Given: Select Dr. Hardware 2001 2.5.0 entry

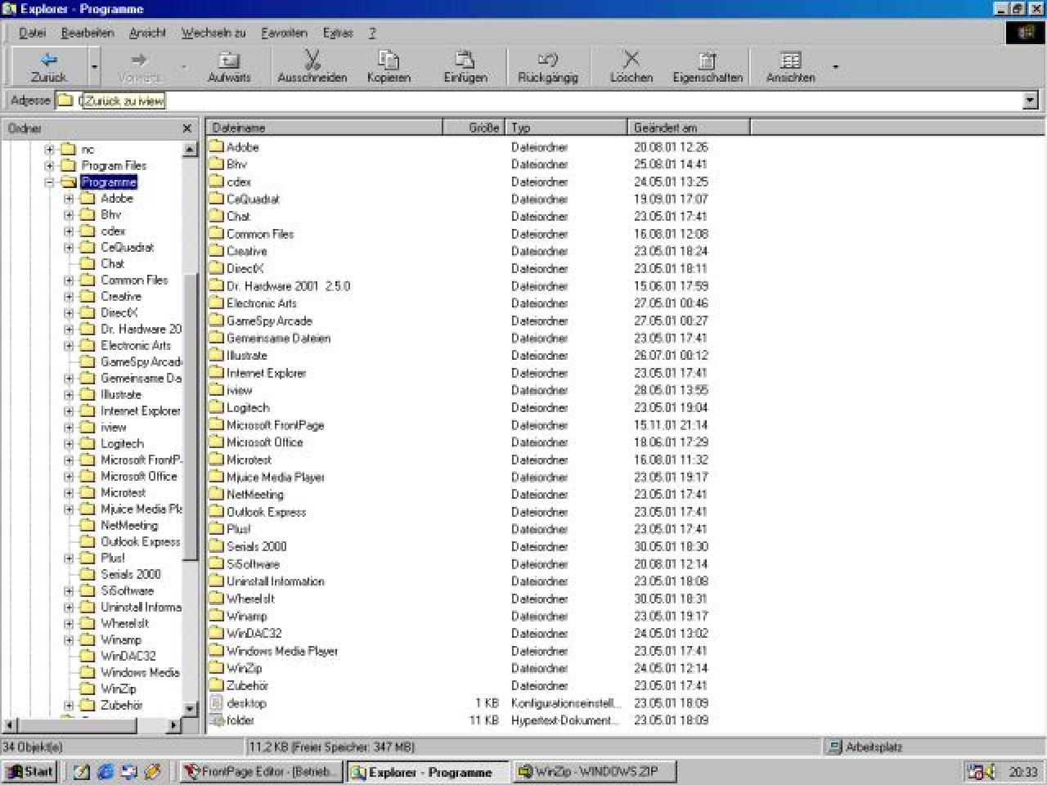Looking at the screenshot, I should coord(288,286).
